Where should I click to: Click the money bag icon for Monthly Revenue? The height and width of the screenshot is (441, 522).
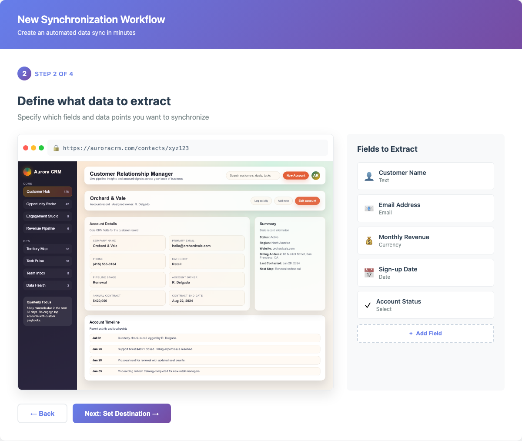point(369,241)
